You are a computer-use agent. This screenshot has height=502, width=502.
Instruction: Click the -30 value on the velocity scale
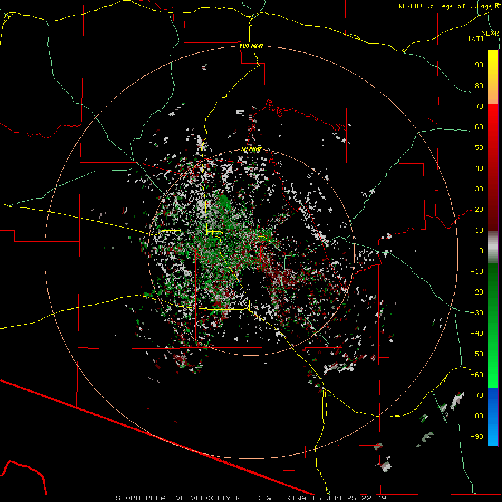477,313
